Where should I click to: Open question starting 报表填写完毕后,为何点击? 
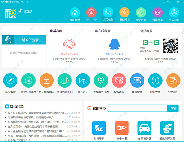37,122
